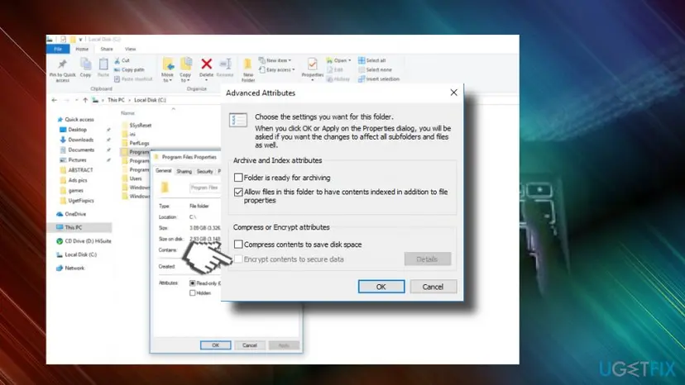Select Sharing tab in Properties window
This screenshot has height=385, width=685.
coord(184,172)
